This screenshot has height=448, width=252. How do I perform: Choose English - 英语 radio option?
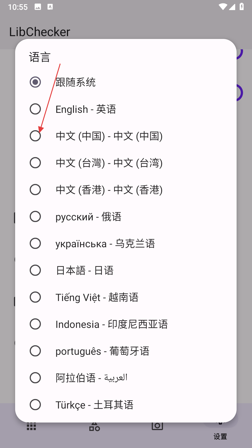pos(35,109)
